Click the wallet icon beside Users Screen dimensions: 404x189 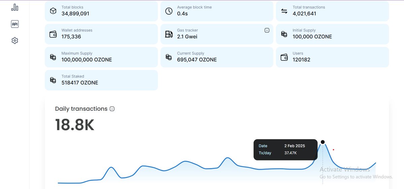tap(284, 57)
